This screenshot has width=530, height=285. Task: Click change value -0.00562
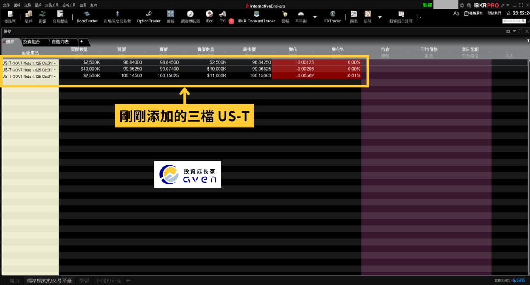tap(304, 76)
